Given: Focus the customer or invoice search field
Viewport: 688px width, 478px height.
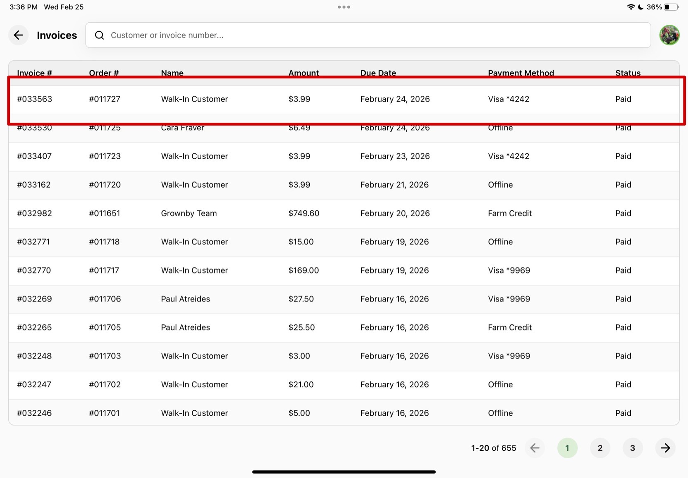Looking at the screenshot, I should pos(371,35).
